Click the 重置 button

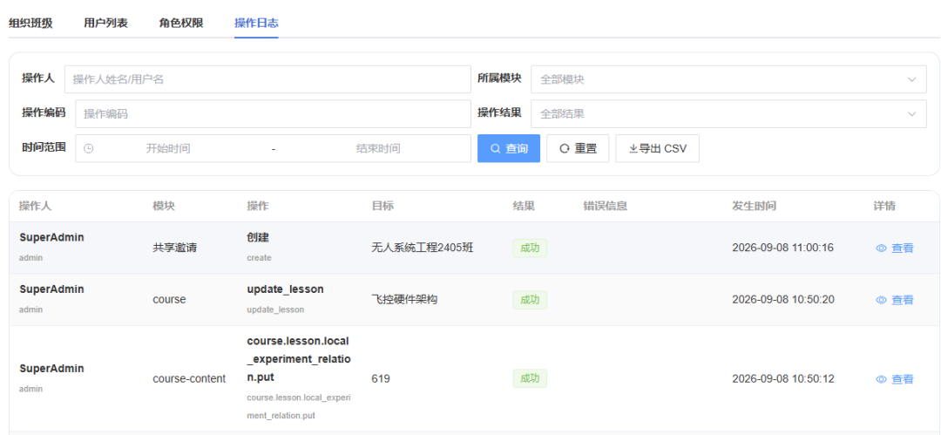[x=578, y=148]
